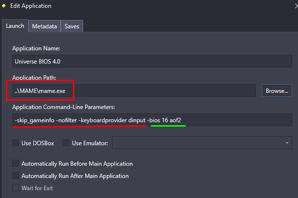Click inside the Command-Line Parameters text box
This screenshot has width=298, height=198.
[152, 120]
